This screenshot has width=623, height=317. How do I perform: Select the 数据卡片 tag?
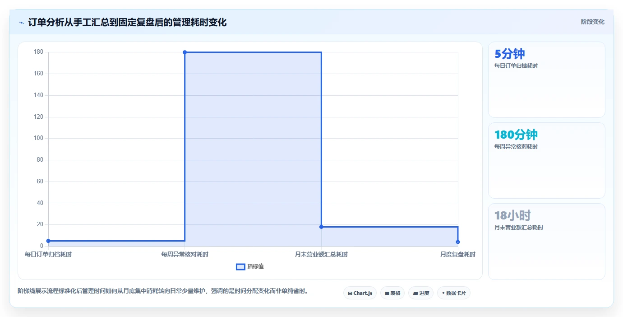(x=454, y=293)
